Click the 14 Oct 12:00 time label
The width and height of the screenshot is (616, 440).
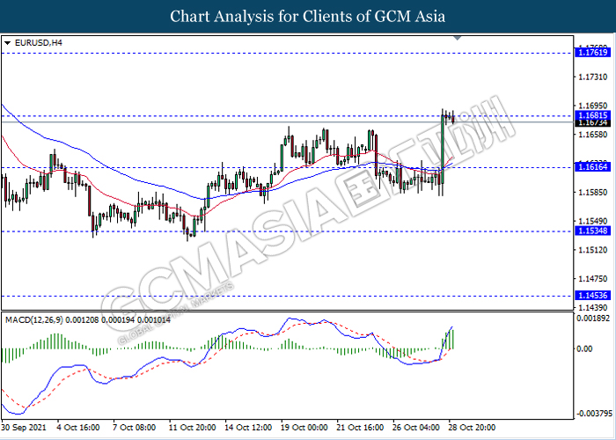tap(248, 427)
